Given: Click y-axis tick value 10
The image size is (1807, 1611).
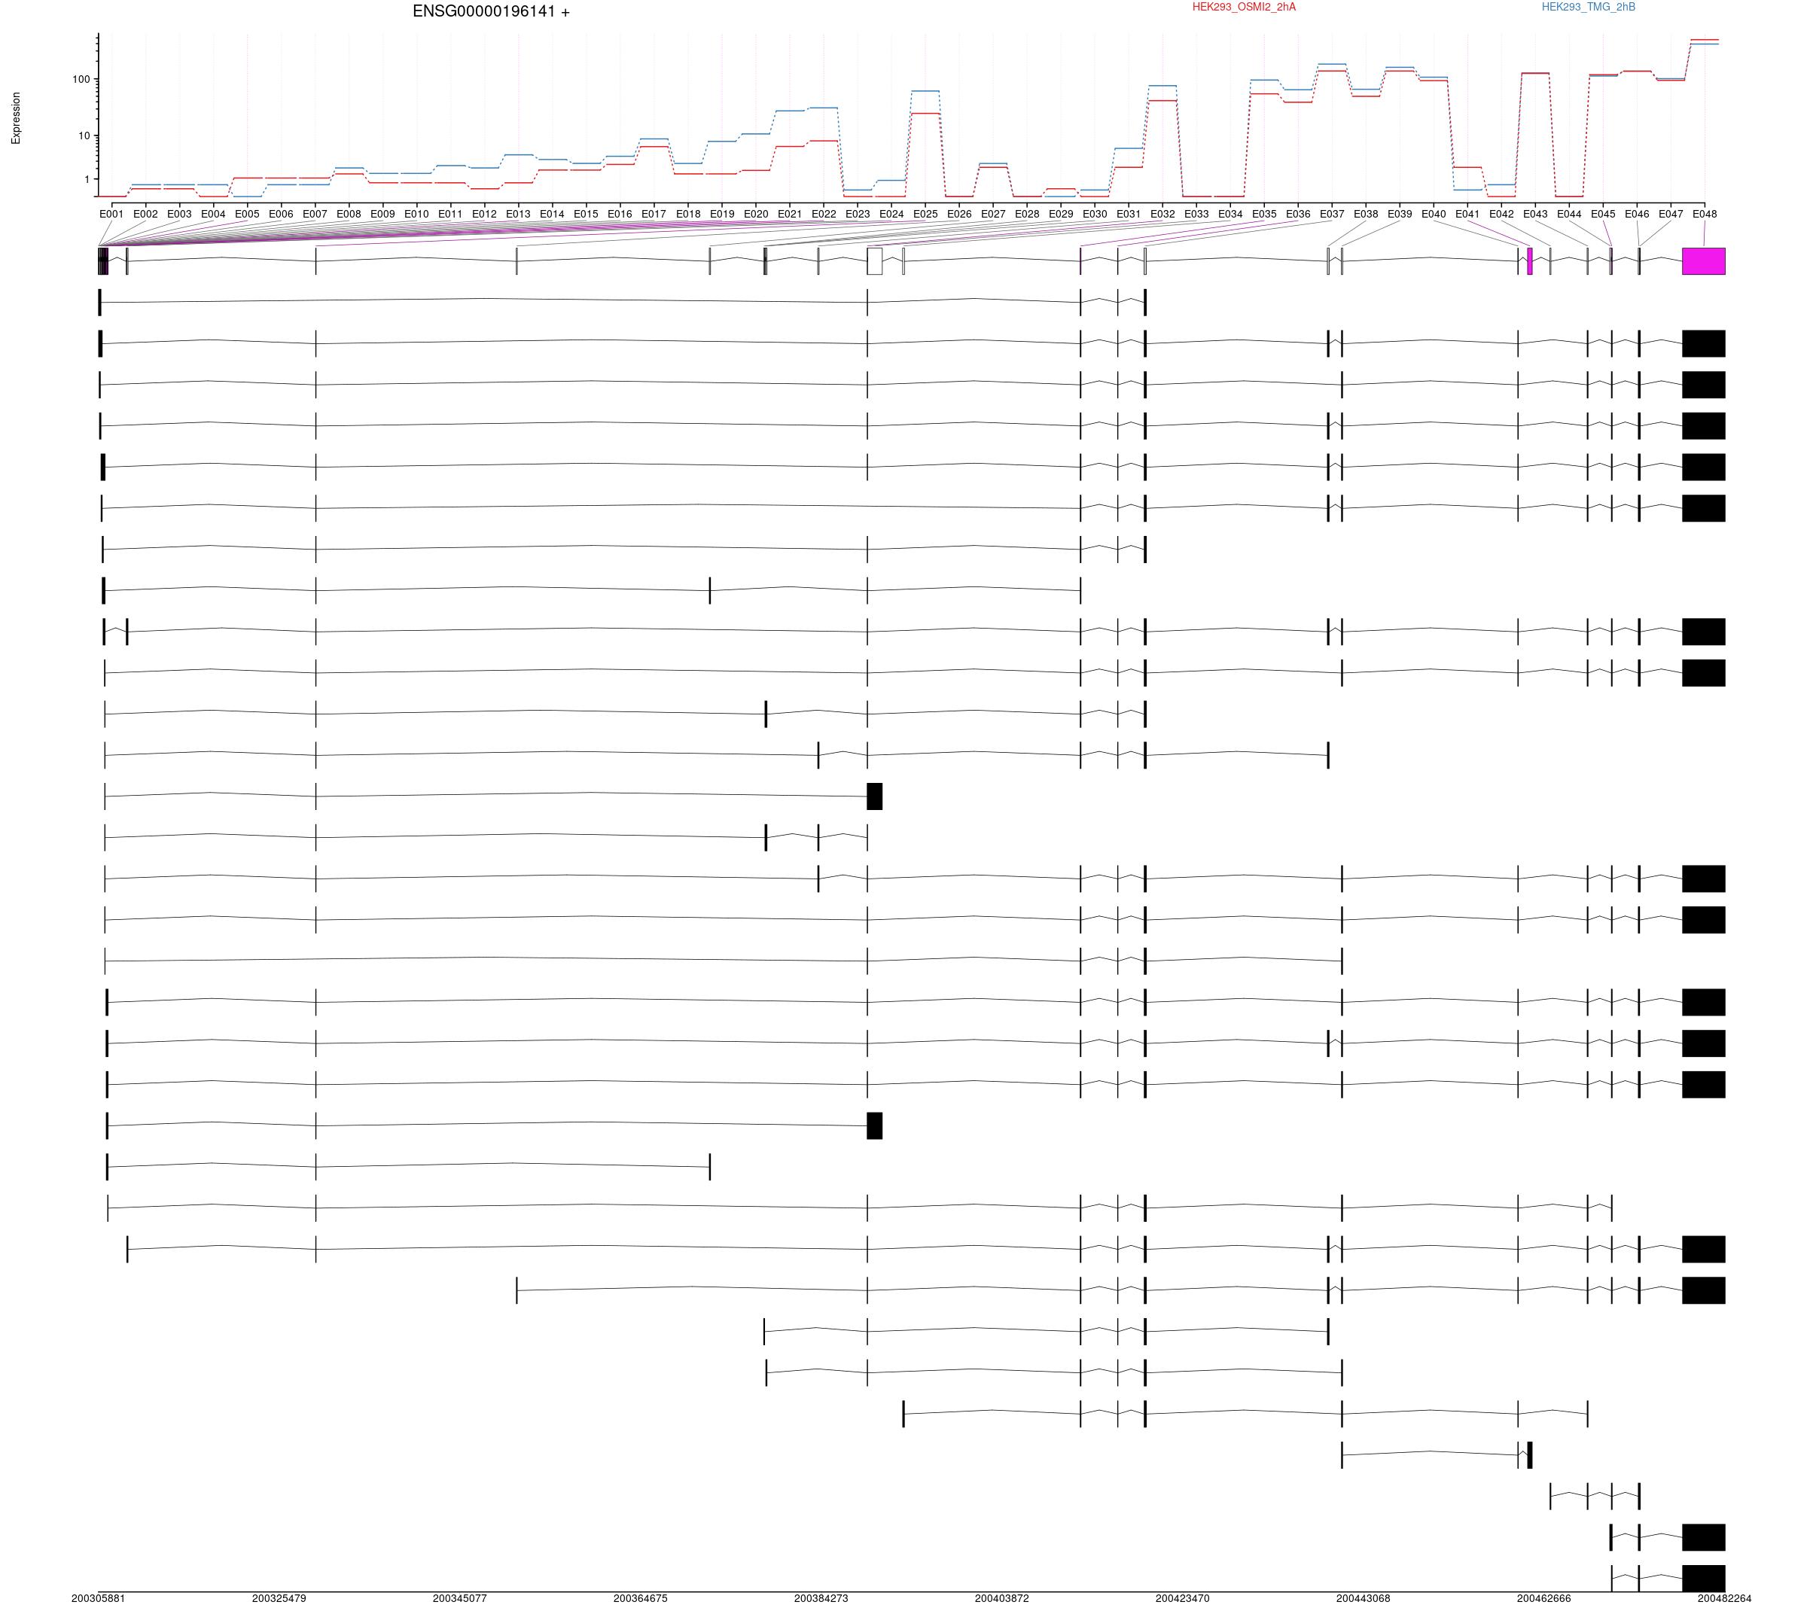Looking at the screenshot, I should [84, 136].
